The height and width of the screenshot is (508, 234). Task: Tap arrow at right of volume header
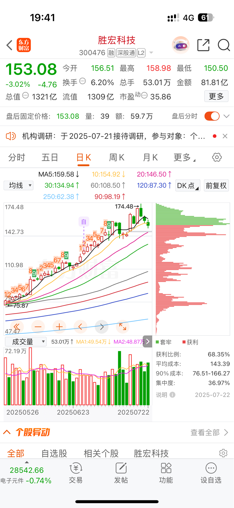[148, 342]
